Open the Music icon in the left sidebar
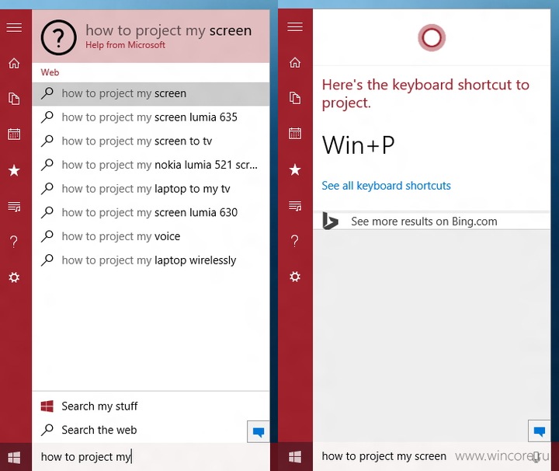 tap(14, 206)
